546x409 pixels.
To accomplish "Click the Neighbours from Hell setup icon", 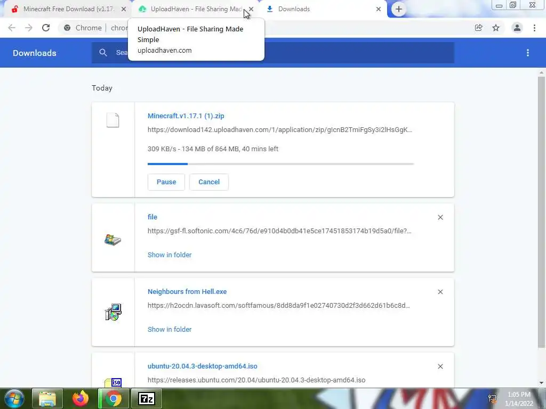I will [113, 312].
